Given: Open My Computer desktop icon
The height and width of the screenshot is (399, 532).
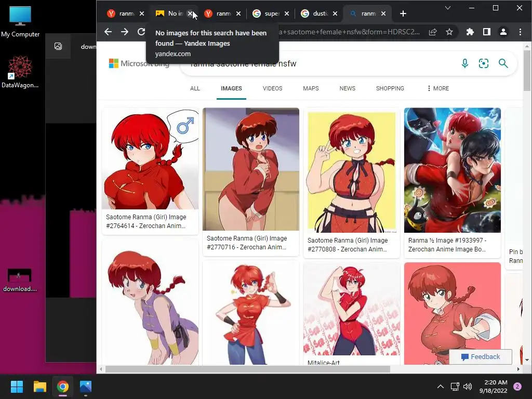Looking at the screenshot, I should 20,22.
